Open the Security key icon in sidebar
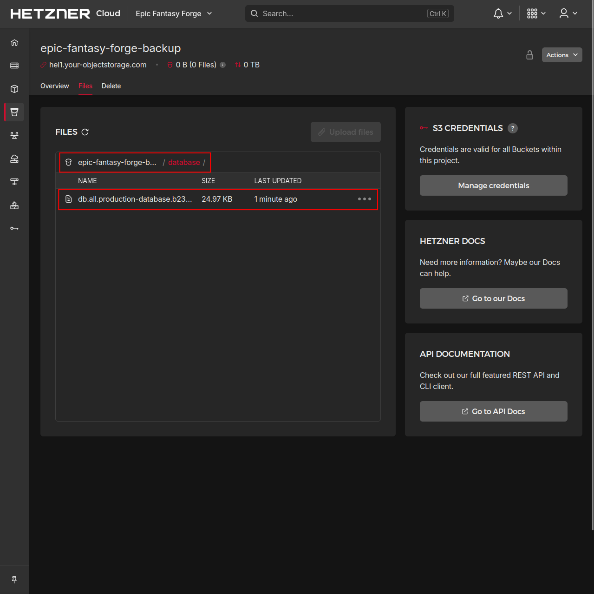 (14, 228)
